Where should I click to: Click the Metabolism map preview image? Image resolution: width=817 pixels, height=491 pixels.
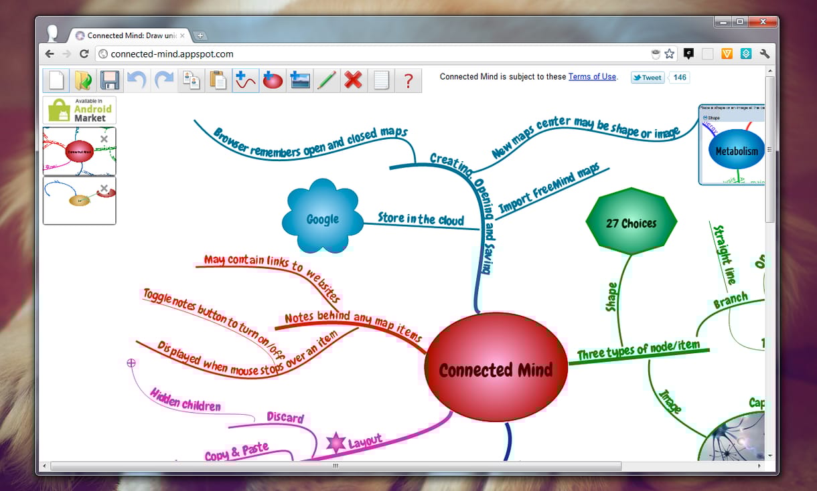tap(732, 144)
